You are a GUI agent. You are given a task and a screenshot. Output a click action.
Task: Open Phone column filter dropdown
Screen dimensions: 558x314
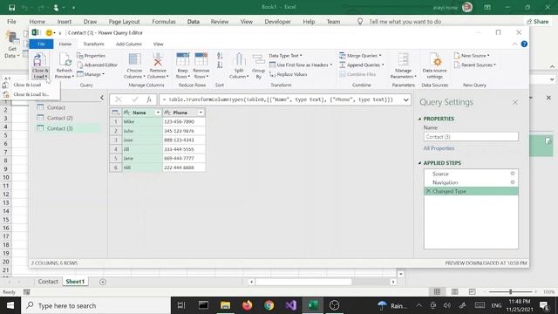click(201, 113)
